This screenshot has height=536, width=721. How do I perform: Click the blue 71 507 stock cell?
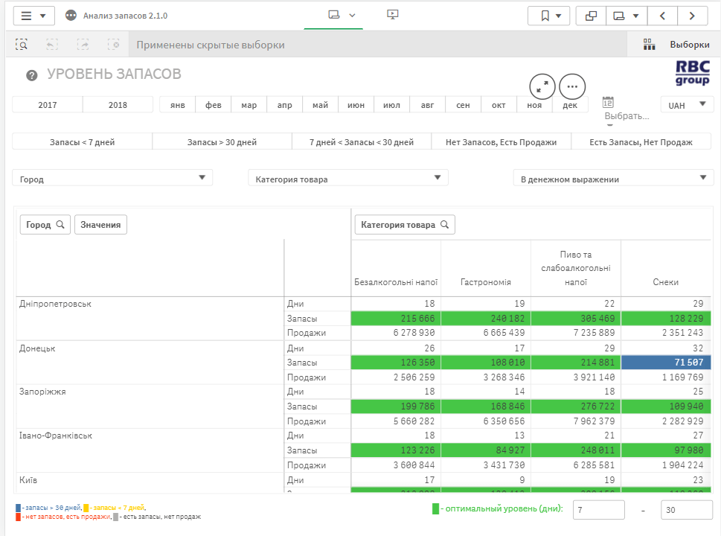666,363
